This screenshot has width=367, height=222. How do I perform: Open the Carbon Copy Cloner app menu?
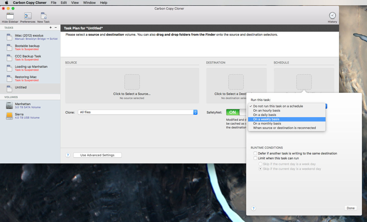(x=30, y=3)
